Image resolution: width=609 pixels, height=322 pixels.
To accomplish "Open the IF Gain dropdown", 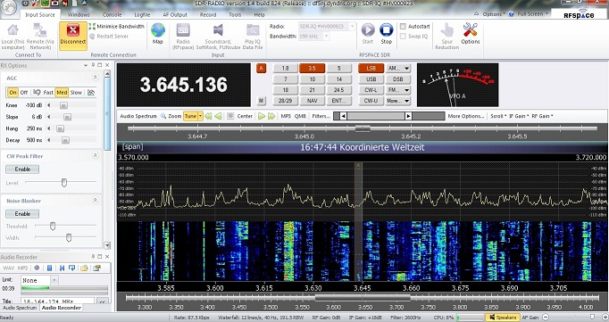I will click(519, 116).
